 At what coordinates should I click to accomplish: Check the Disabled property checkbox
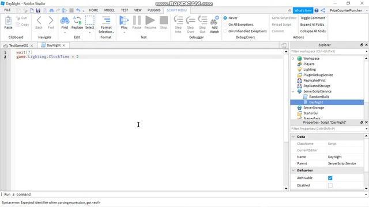pyautogui.click(x=330, y=185)
